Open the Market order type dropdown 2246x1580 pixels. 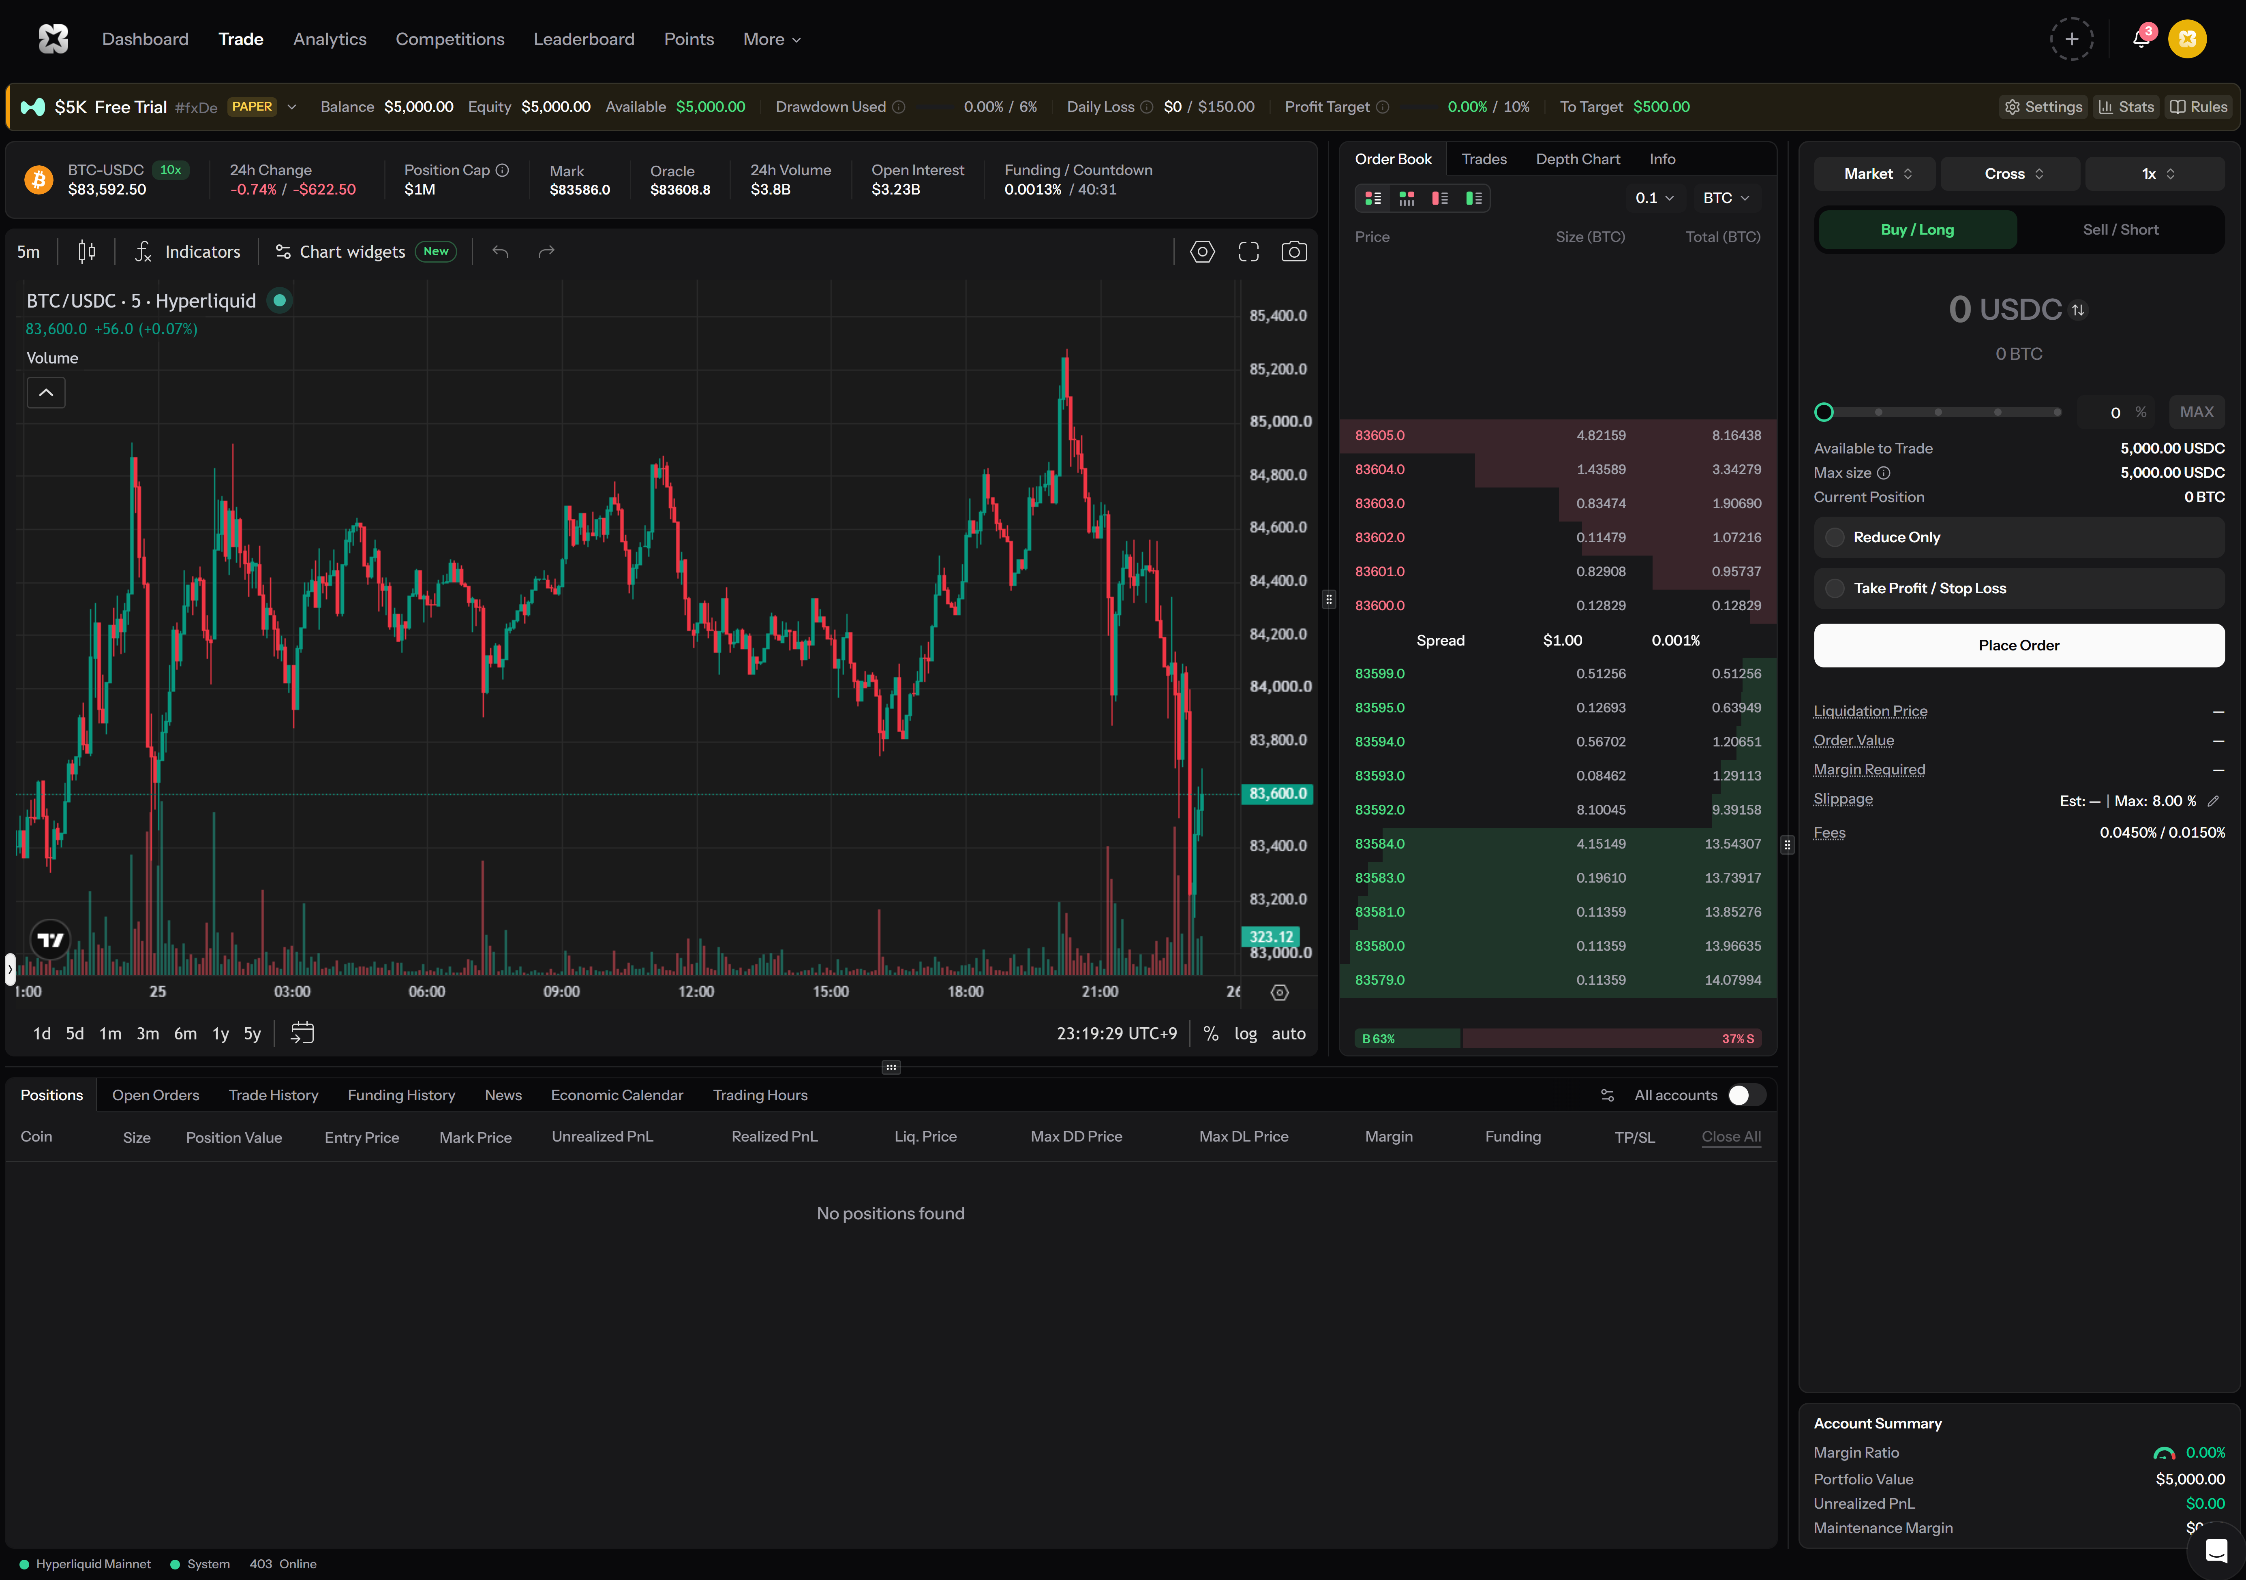1874,174
